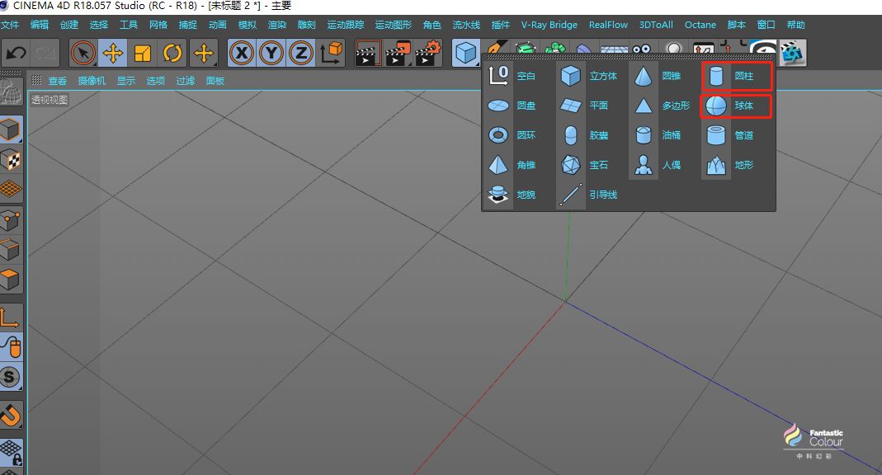Open the 动画 menu
This screenshot has height=475, width=882.
pos(217,25)
